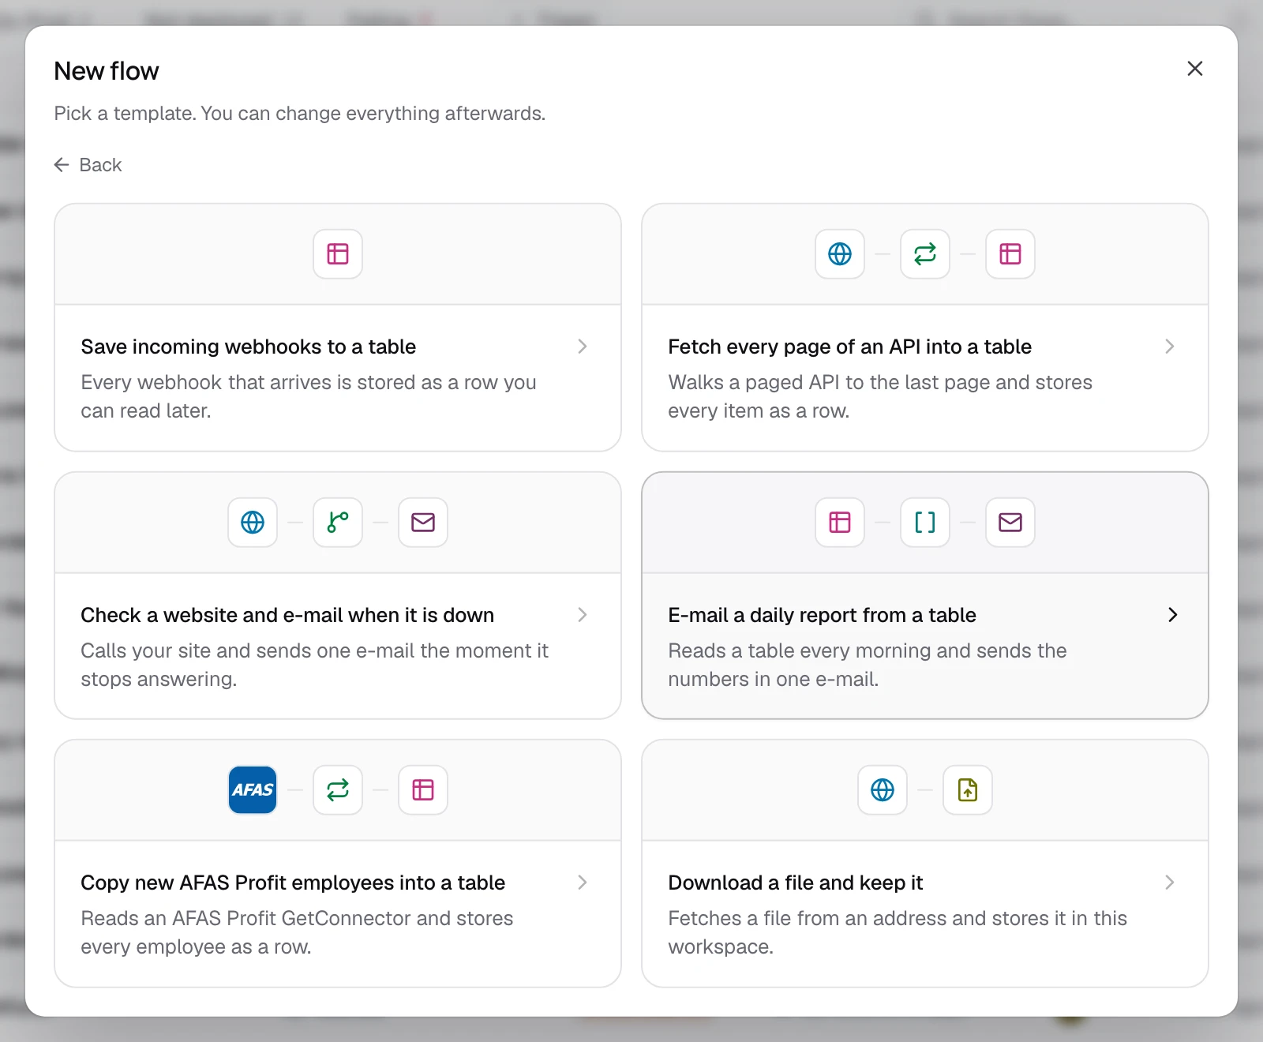Open chevron for Download a file and keep it
This screenshot has width=1263, height=1042.
[x=1170, y=883]
